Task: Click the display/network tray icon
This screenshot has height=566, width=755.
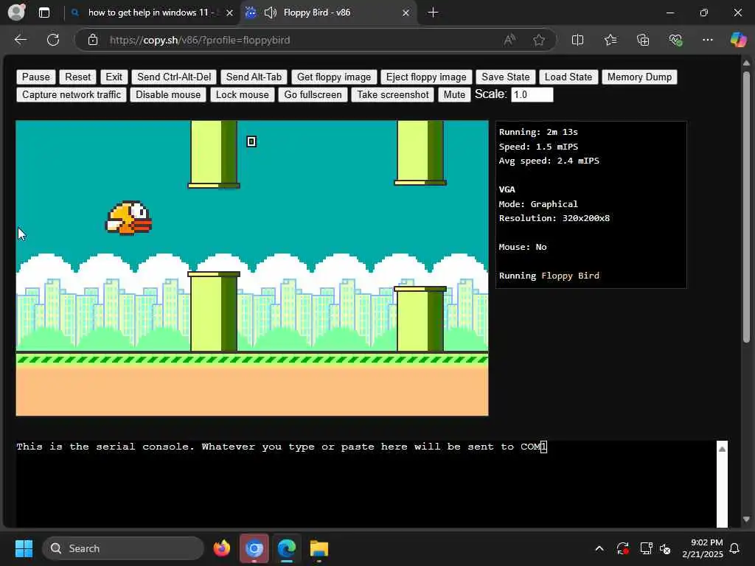Action: point(646,548)
